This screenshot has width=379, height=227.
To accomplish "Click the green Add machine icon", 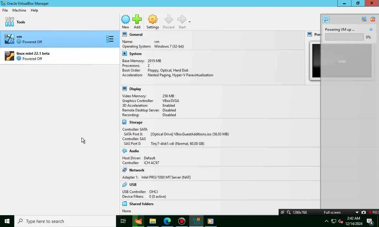I will coord(137,20).
